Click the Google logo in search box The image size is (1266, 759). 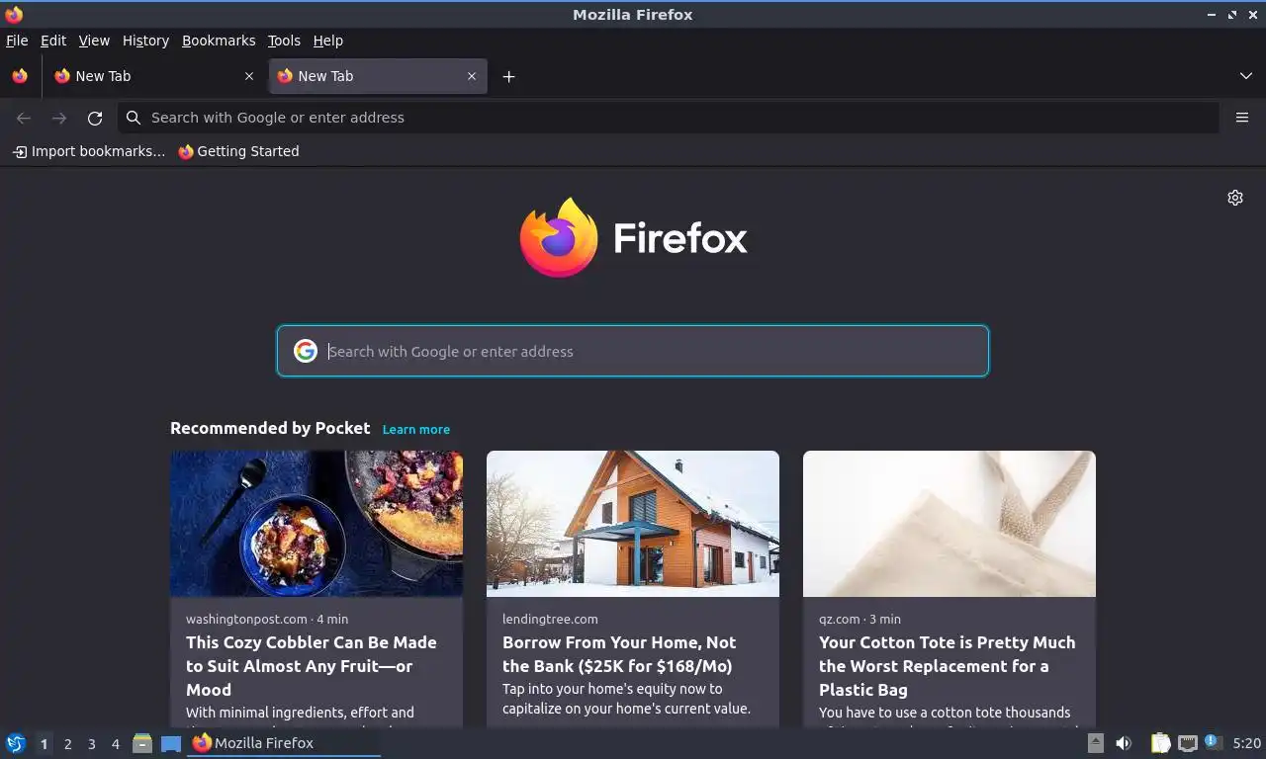[x=306, y=351]
